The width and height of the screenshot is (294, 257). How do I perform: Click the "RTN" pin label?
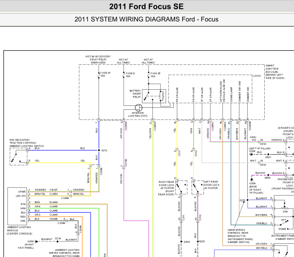(x=23, y=204)
